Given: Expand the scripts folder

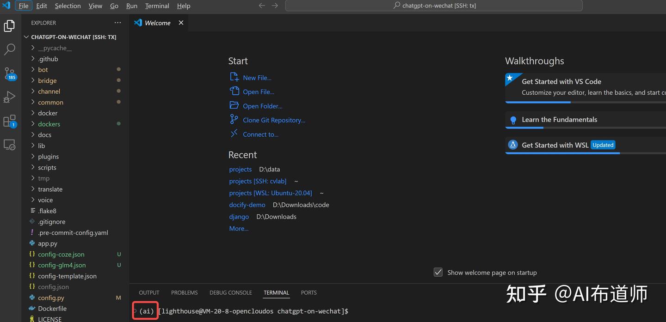Looking at the screenshot, I should pyautogui.click(x=33, y=167).
